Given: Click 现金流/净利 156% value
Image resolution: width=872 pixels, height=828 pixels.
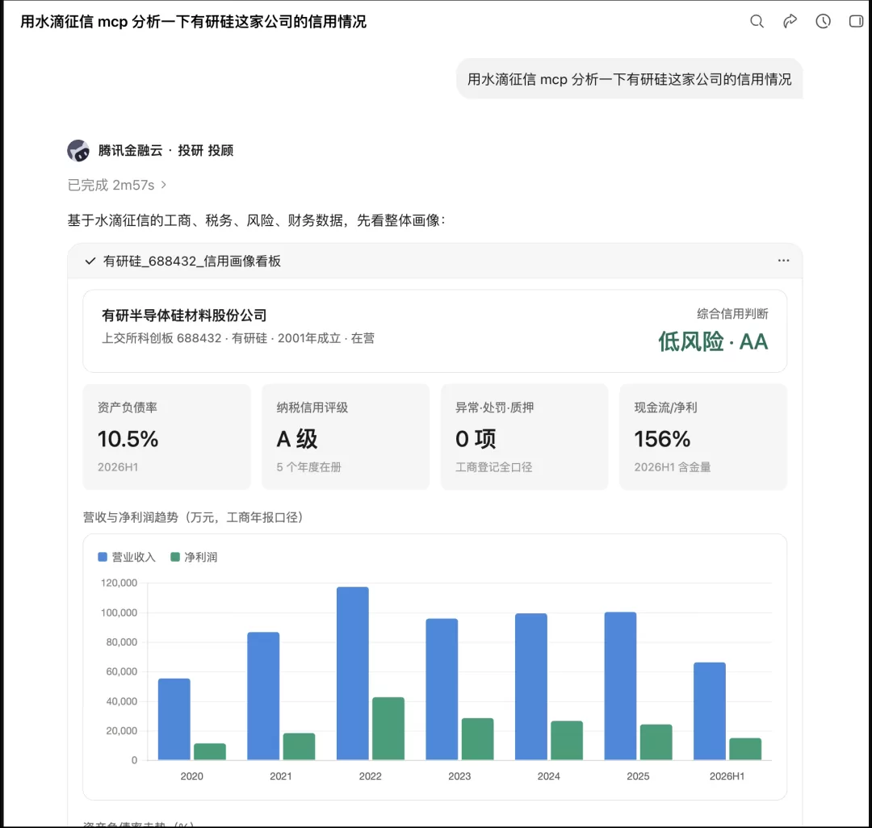Looking at the screenshot, I should (x=662, y=439).
